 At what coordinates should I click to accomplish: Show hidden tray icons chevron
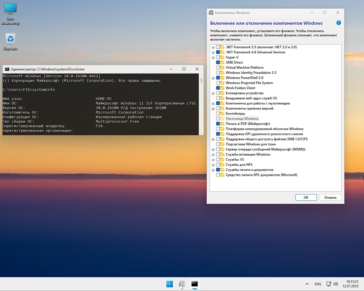point(307,284)
